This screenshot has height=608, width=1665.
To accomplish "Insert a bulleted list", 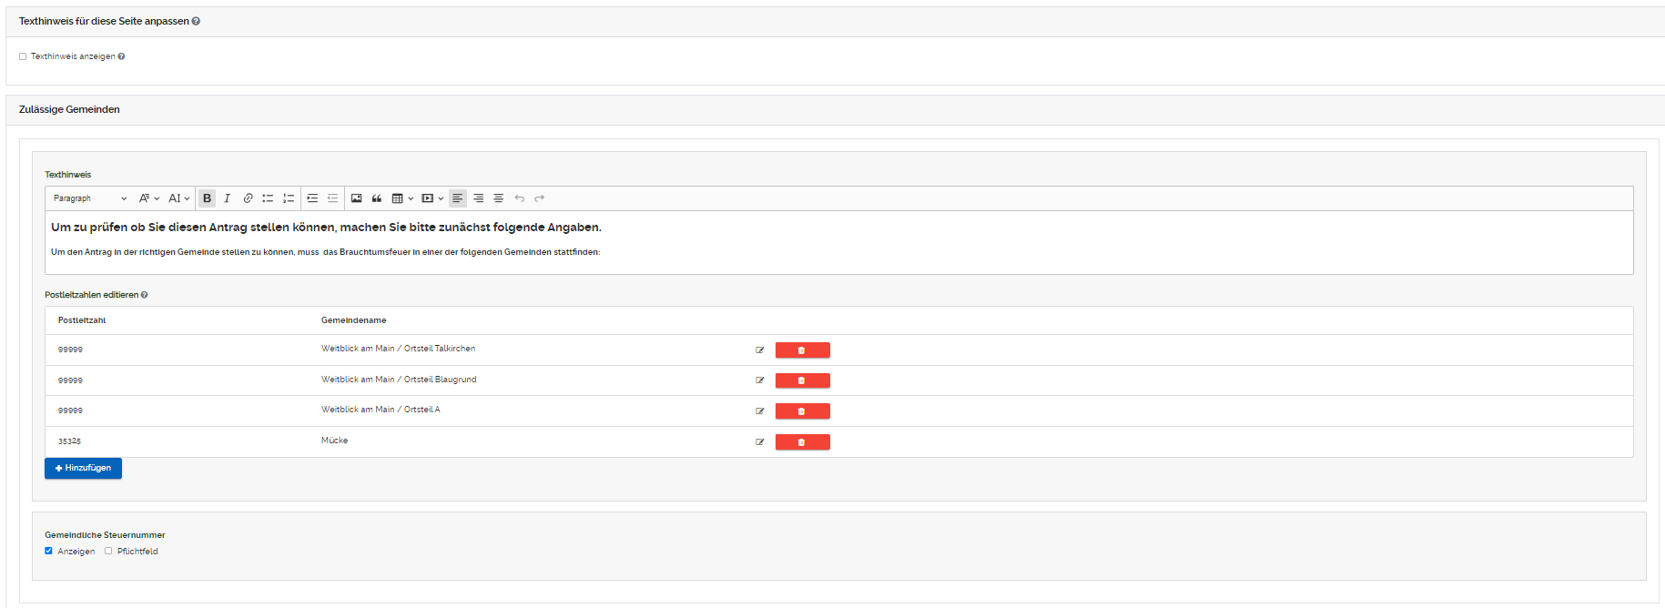I will pyautogui.click(x=268, y=198).
